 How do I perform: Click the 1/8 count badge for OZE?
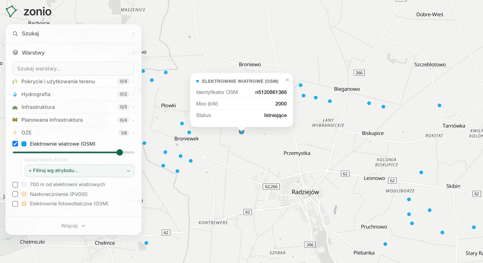pyautogui.click(x=124, y=133)
